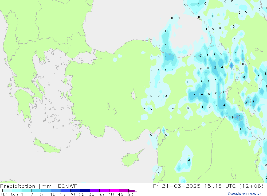Click the '(12+06)' forecast run label
The image size is (267, 196).
pyautogui.click(x=252, y=186)
